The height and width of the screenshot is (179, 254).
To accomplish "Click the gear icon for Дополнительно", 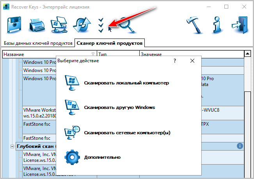I will point(72,157).
